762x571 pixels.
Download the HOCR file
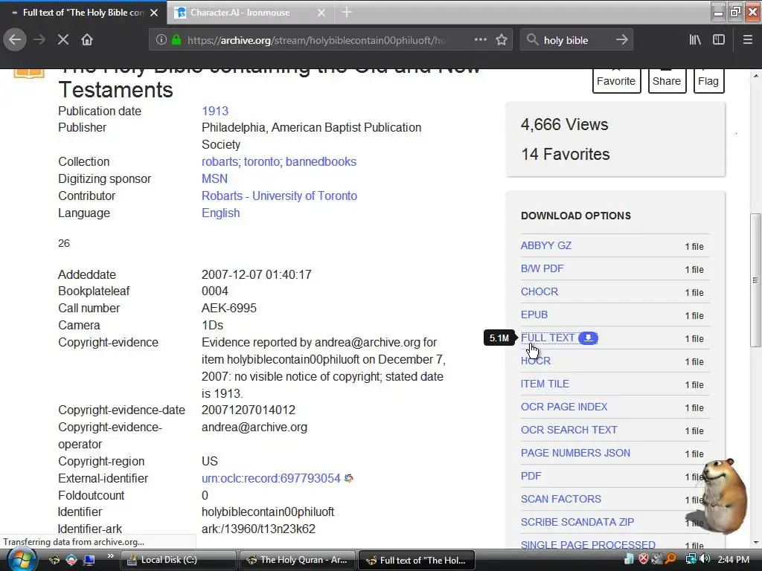[x=536, y=361]
